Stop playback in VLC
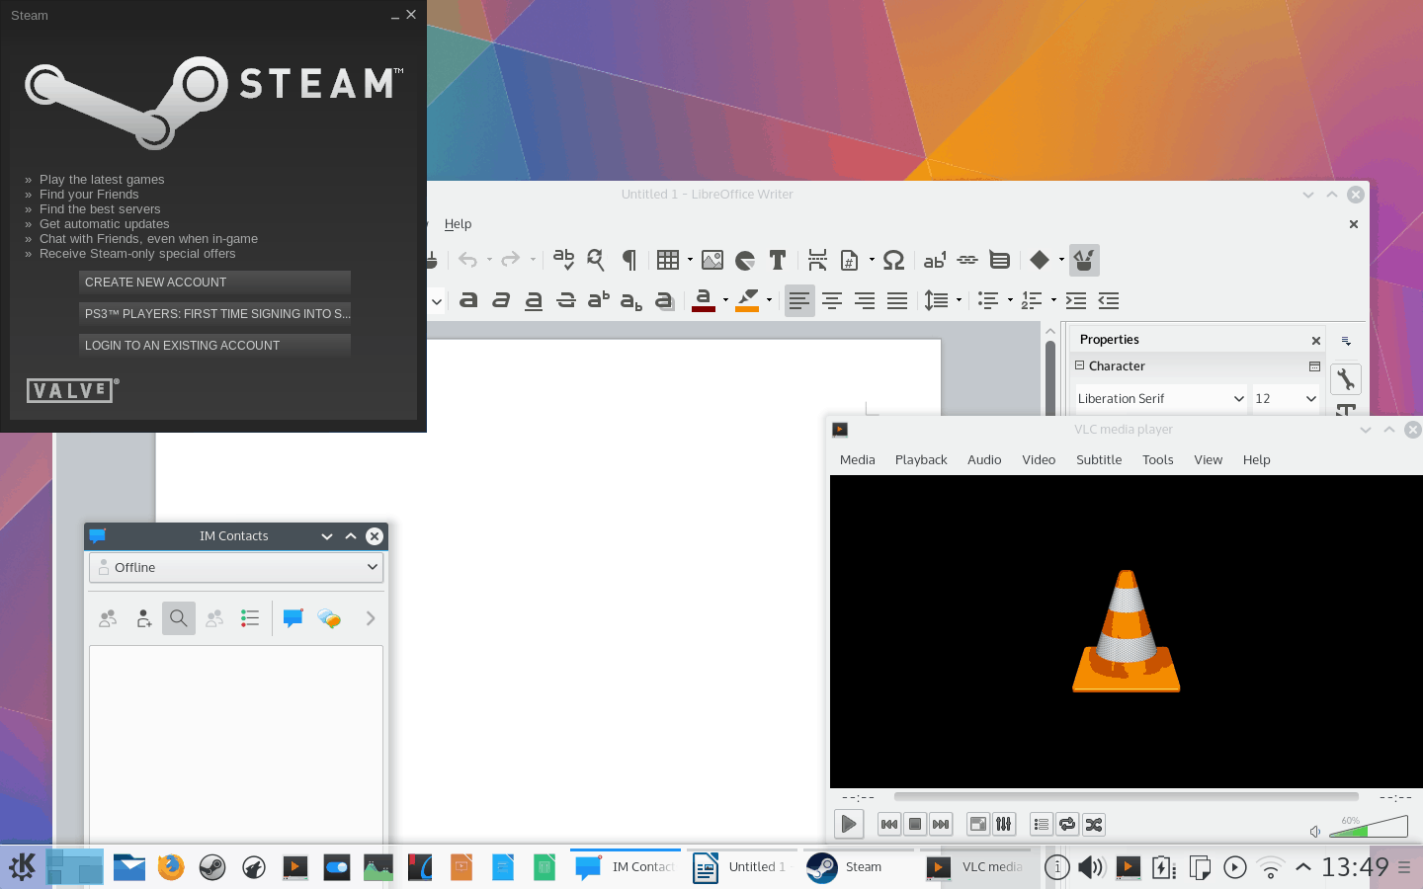 pos(915,824)
